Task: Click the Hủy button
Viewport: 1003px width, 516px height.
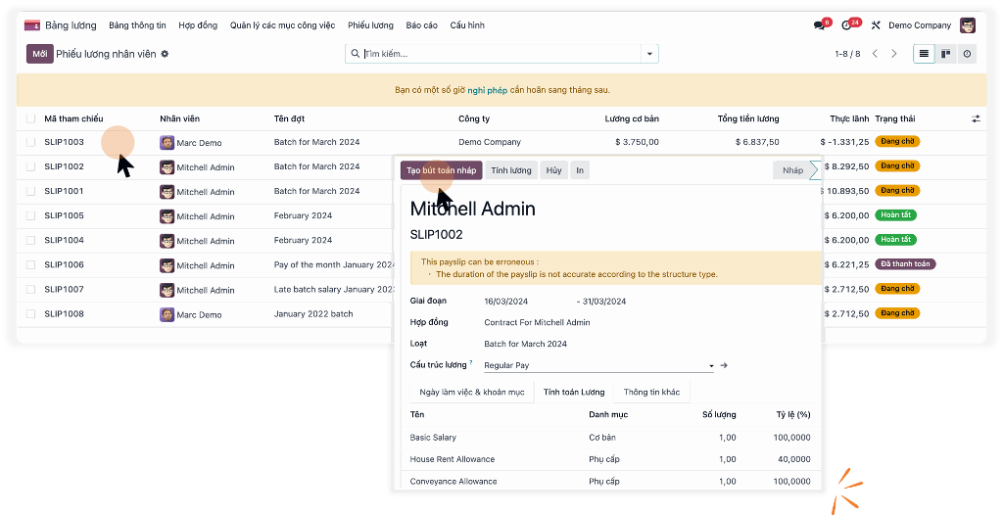Action: point(554,170)
